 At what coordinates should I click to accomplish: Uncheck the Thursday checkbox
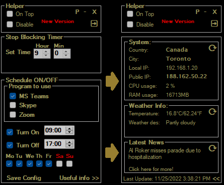click(39, 164)
